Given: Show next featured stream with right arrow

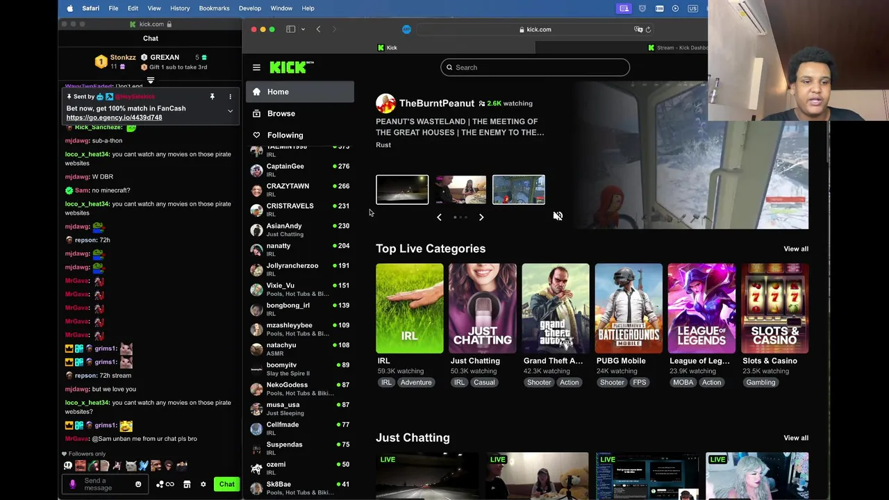Looking at the screenshot, I should pos(481,217).
